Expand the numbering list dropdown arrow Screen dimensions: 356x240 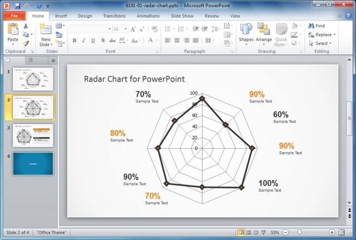187,29
